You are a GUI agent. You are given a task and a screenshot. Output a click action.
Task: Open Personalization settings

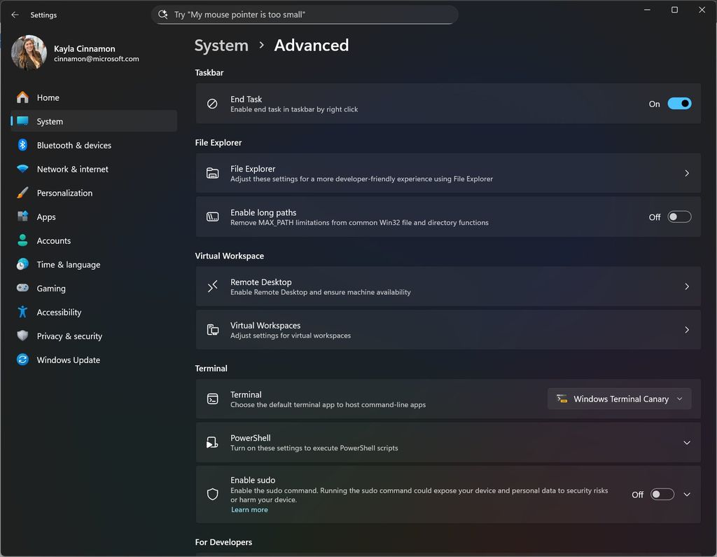click(x=64, y=193)
